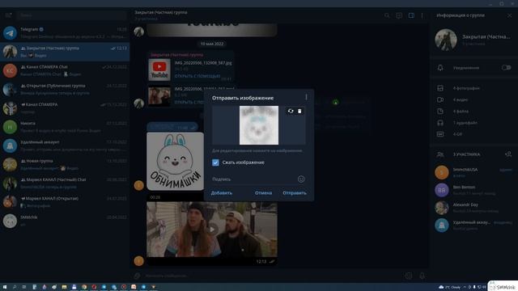The width and height of the screenshot is (518, 291).
Task: Open the GIF shared media row
Action: click(x=474, y=134)
